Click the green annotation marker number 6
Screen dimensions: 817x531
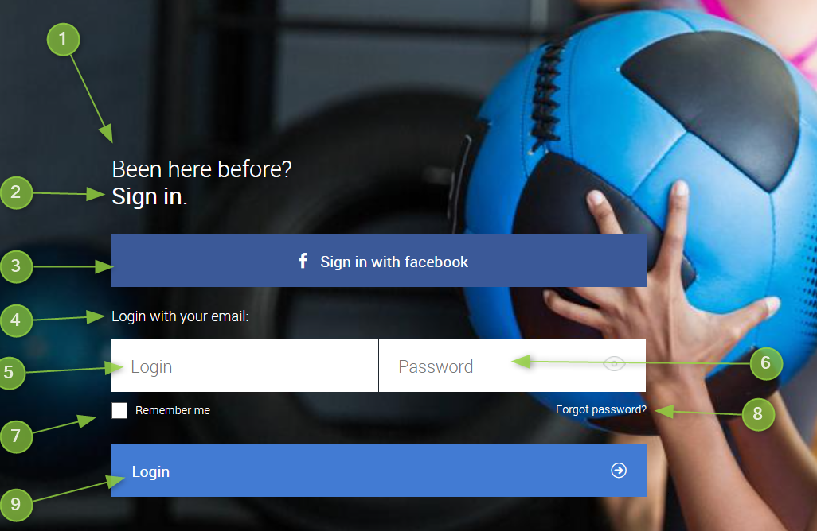(766, 363)
